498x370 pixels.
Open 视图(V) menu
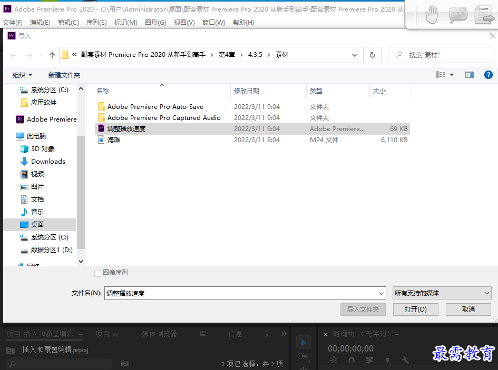pyautogui.click(x=184, y=23)
